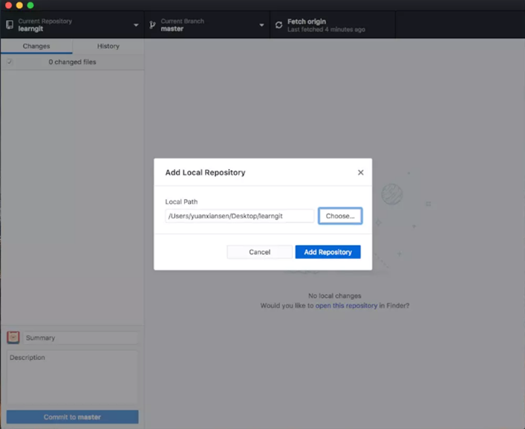This screenshot has width=525, height=429.
Task: Click the red close window button
Action: pyautogui.click(x=9, y=5)
